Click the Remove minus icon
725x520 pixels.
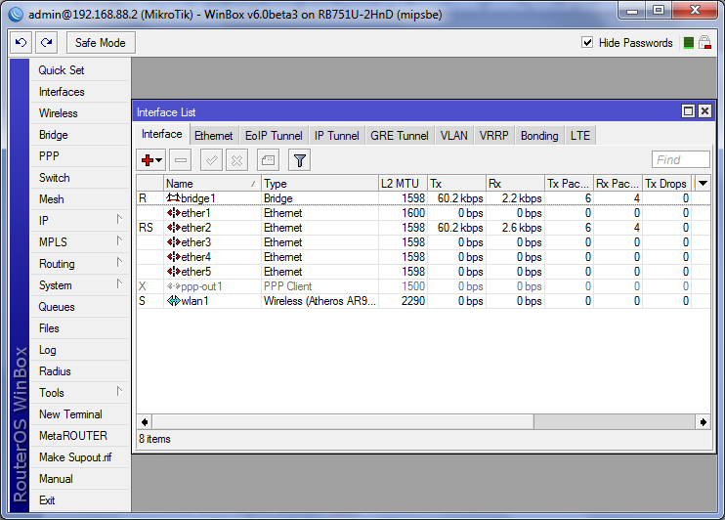point(181,160)
